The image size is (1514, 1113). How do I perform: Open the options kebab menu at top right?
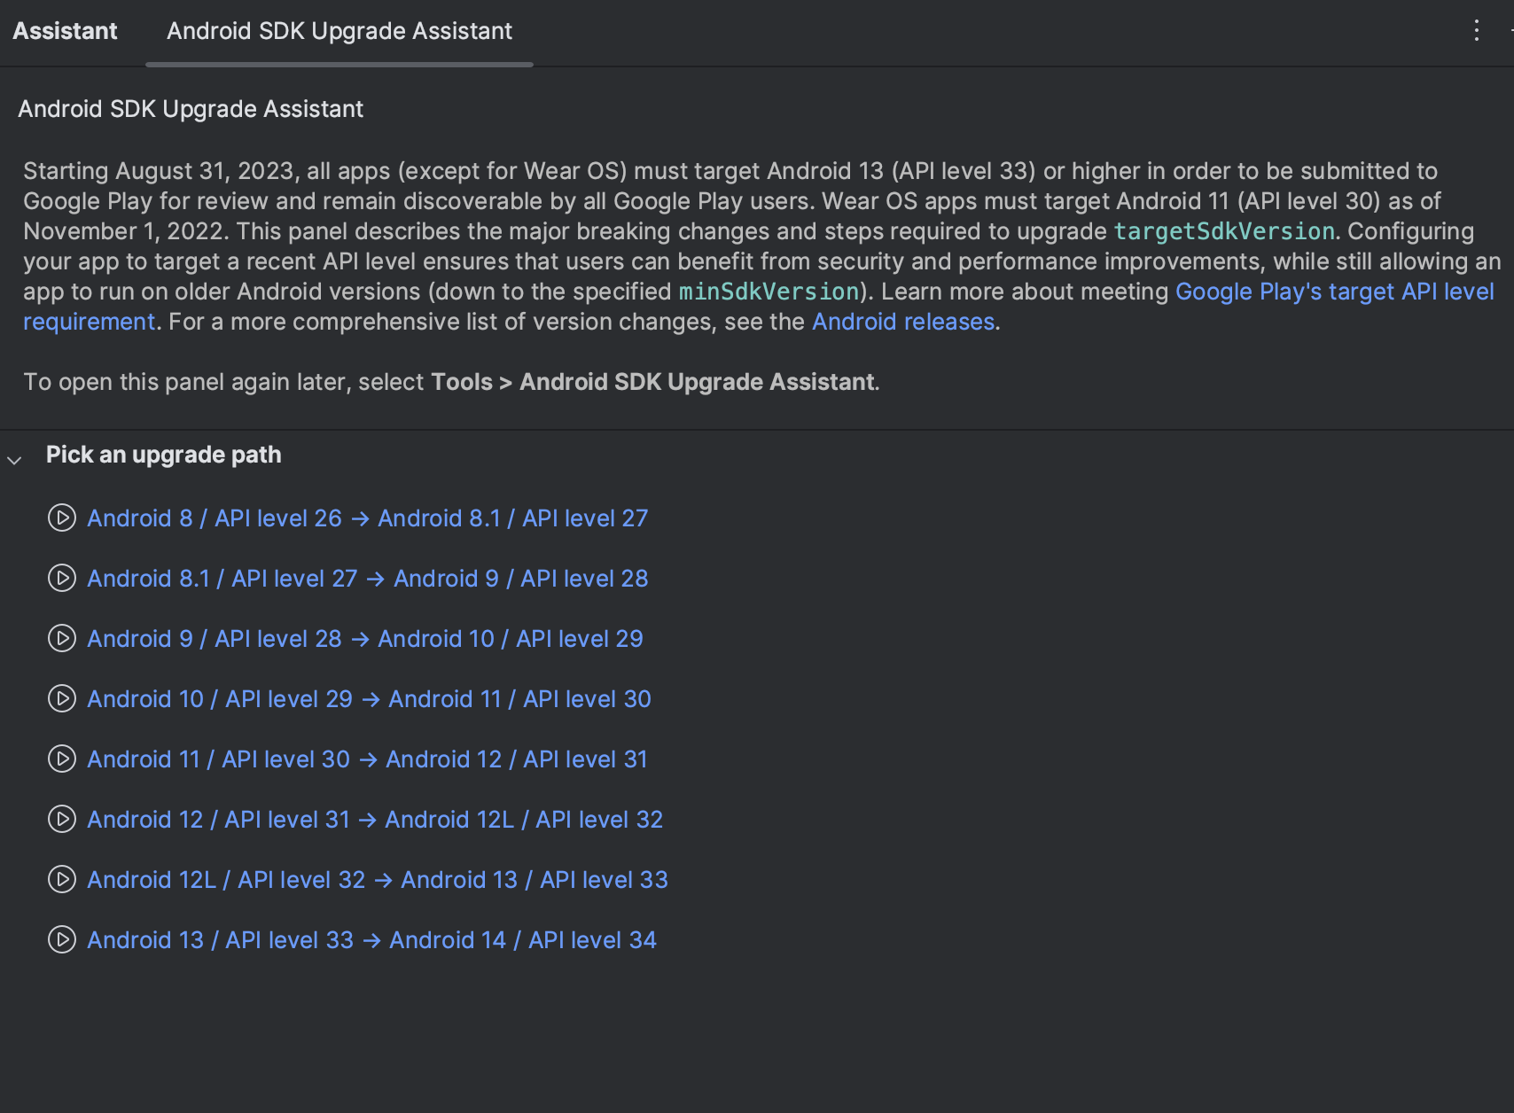[x=1476, y=30]
